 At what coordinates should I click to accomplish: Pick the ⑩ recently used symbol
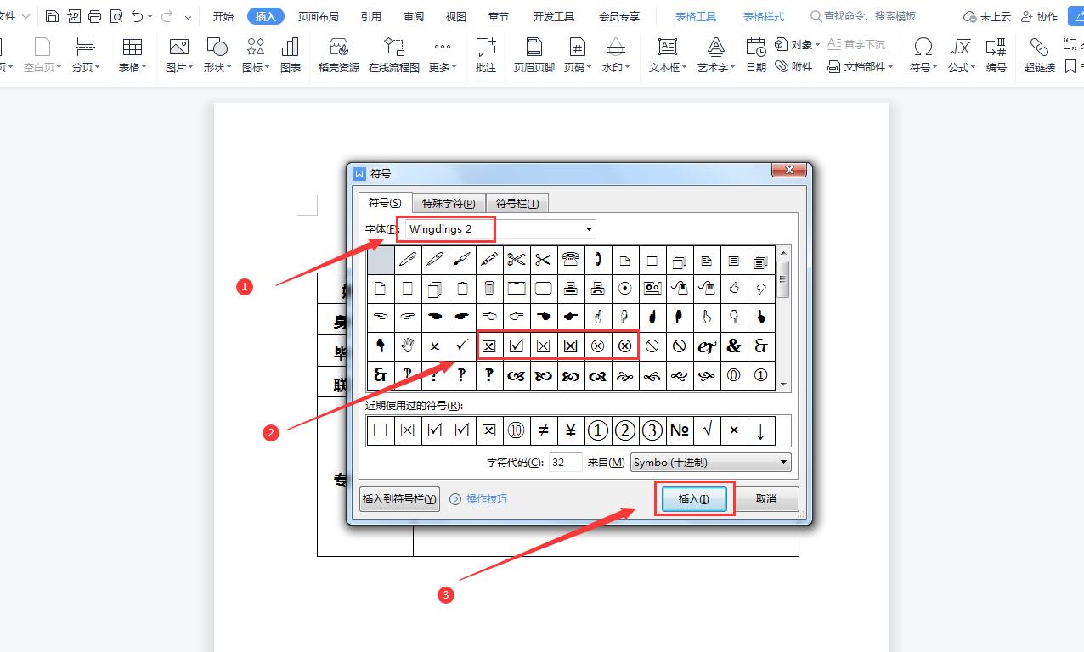pyautogui.click(x=517, y=430)
